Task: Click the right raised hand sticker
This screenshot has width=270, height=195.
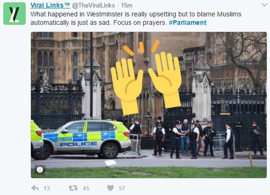Action: click(165, 80)
